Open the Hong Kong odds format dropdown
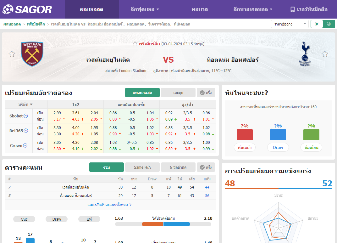337x243 pixels. (x=290, y=24)
